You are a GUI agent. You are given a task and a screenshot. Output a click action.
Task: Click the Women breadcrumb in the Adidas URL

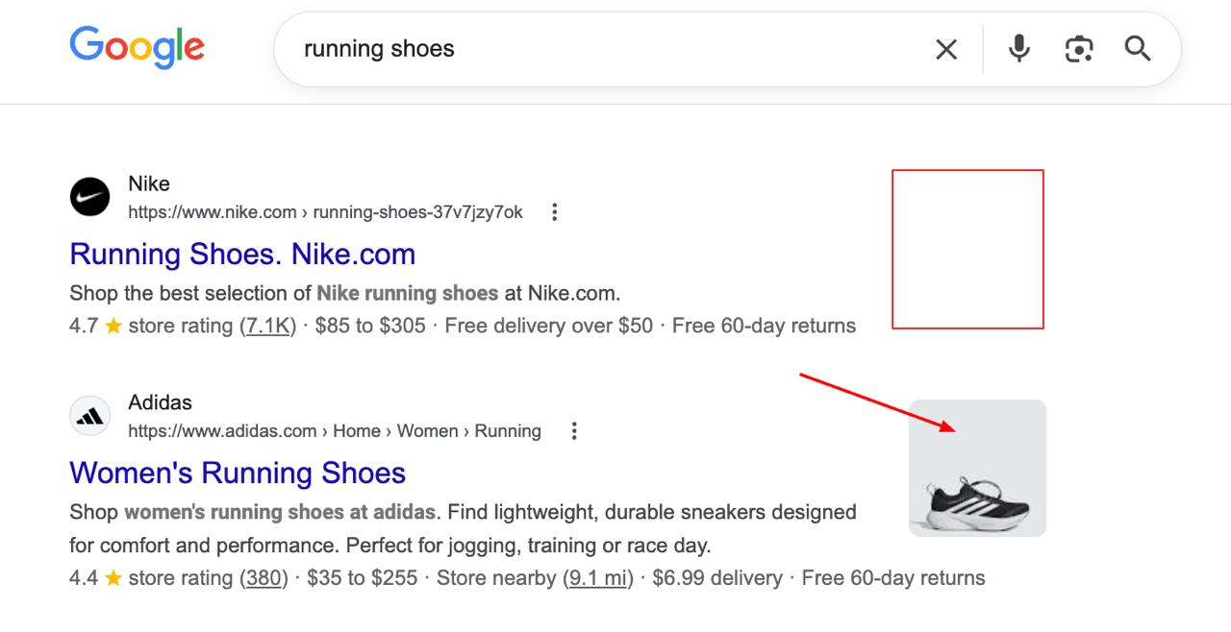click(427, 430)
